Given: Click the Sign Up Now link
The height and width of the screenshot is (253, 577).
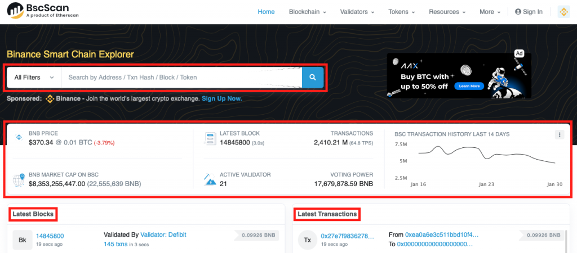Looking at the screenshot, I should coord(221,98).
